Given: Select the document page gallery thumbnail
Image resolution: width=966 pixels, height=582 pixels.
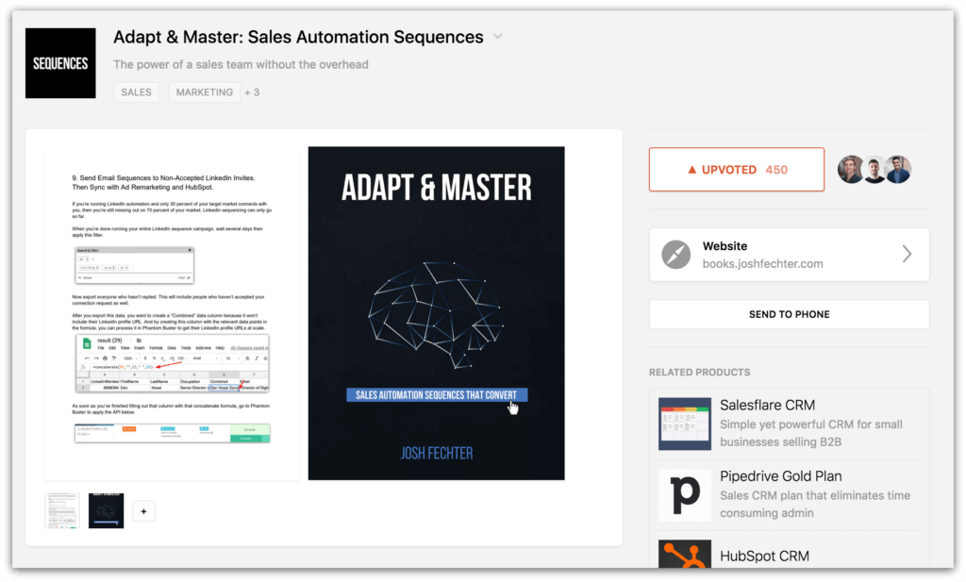Looking at the screenshot, I should (x=62, y=510).
